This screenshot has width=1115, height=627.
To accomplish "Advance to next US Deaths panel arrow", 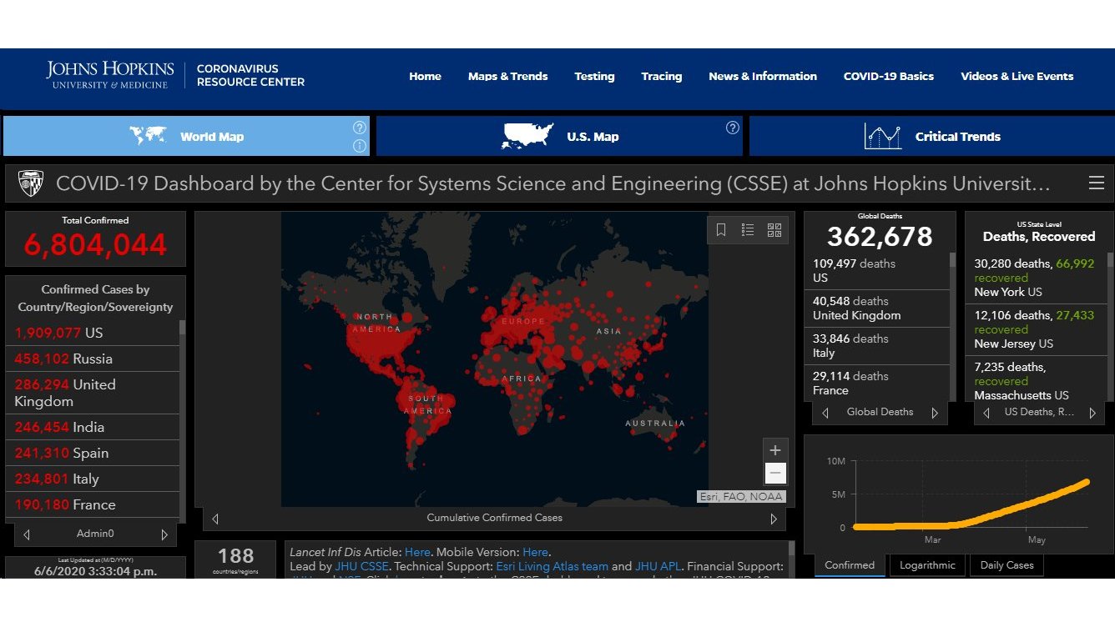I will [x=1092, y=413].
